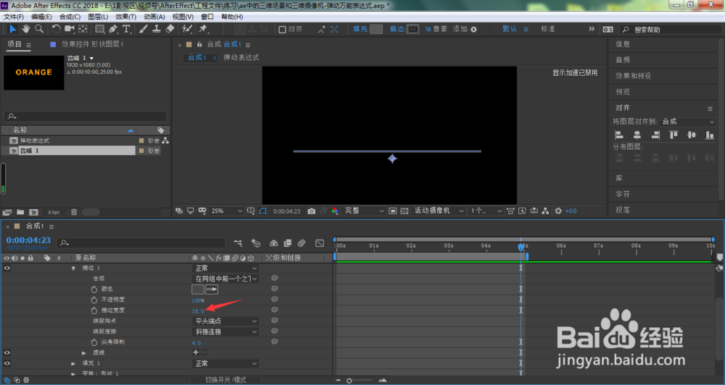Screen dimensions: 725x385
Task: Toggle the 对齐 snapping checkbox
Action: click(x=282, y=29)
